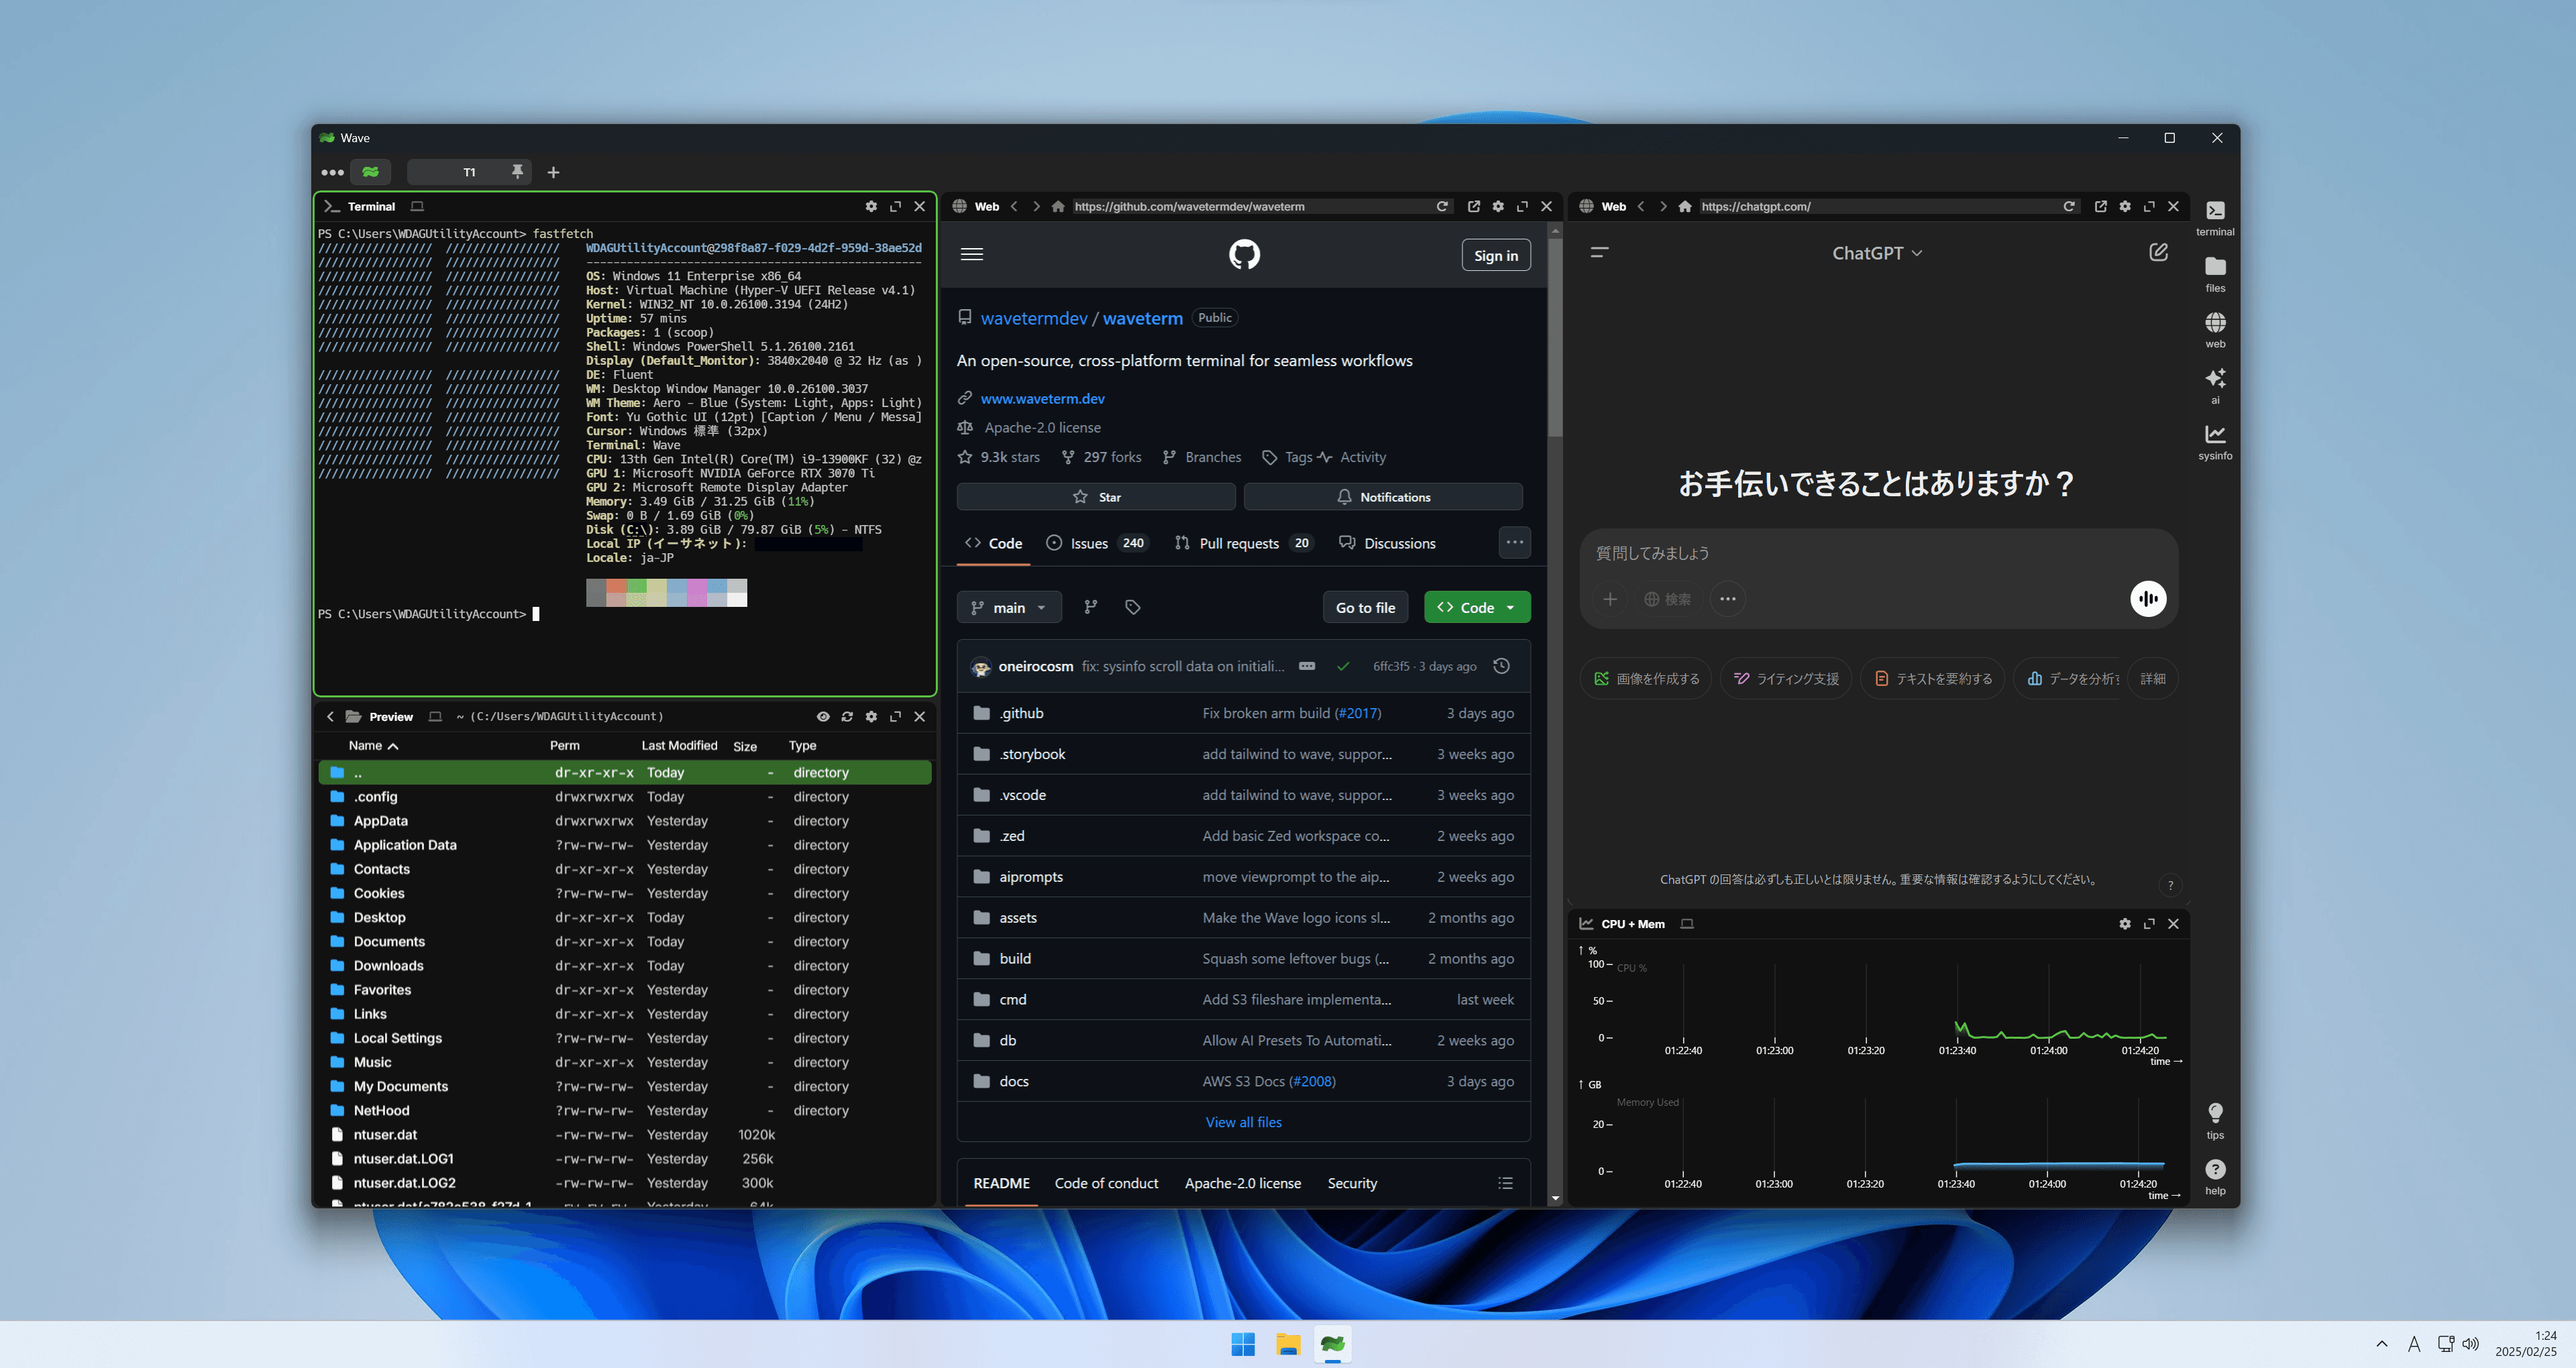Open ChatGPT sidebar menu icon
This screenshot has width=2576, height=1368.
coord(1599,252)
